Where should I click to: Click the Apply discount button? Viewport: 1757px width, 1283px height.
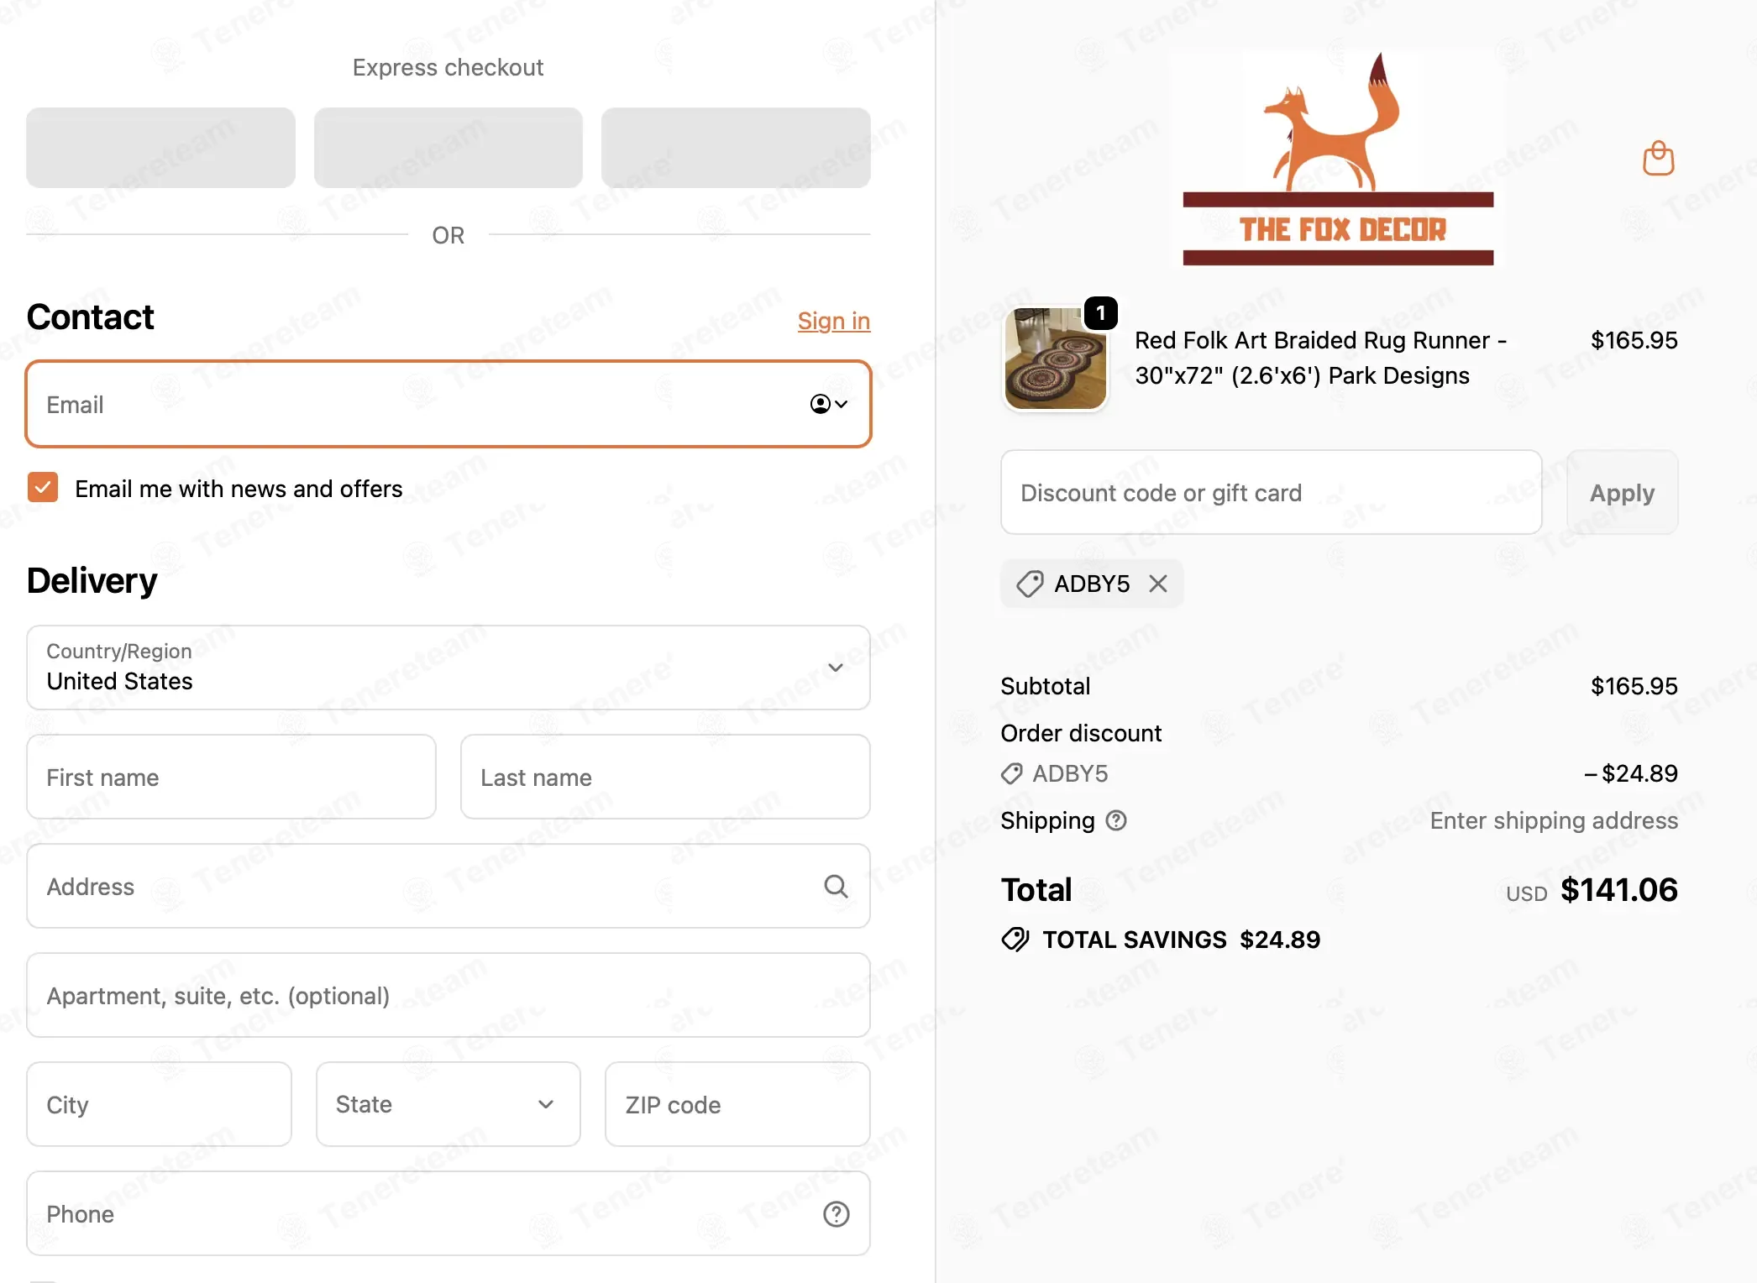[1622, 492]
